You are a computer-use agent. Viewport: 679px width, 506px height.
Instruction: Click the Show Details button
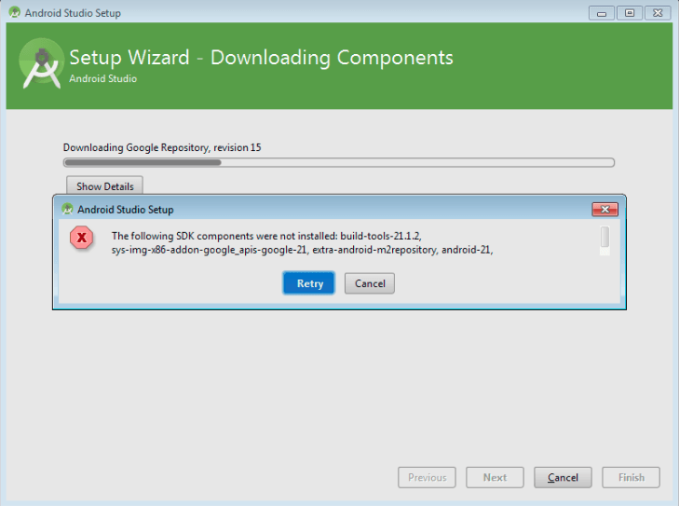105,186
